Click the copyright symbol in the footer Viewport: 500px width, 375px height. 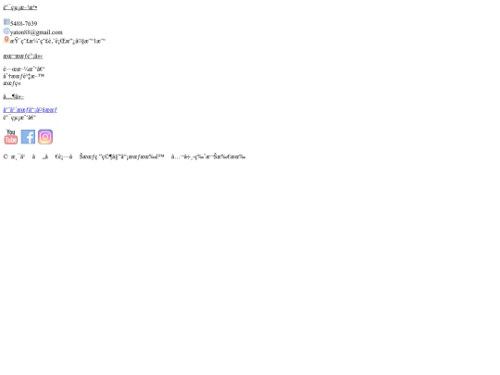6,156
